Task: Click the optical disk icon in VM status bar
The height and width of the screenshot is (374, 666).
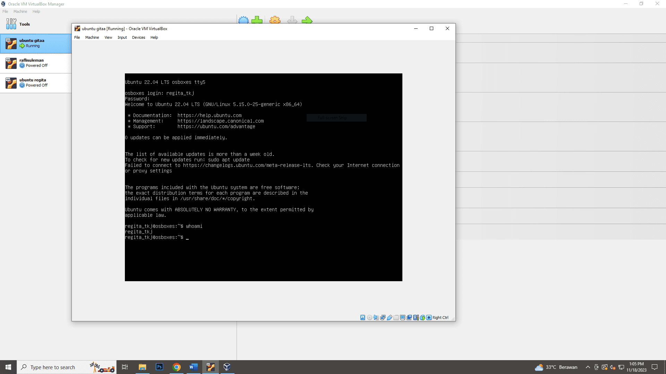Action: pyautogui.click(x=369, y=318)
